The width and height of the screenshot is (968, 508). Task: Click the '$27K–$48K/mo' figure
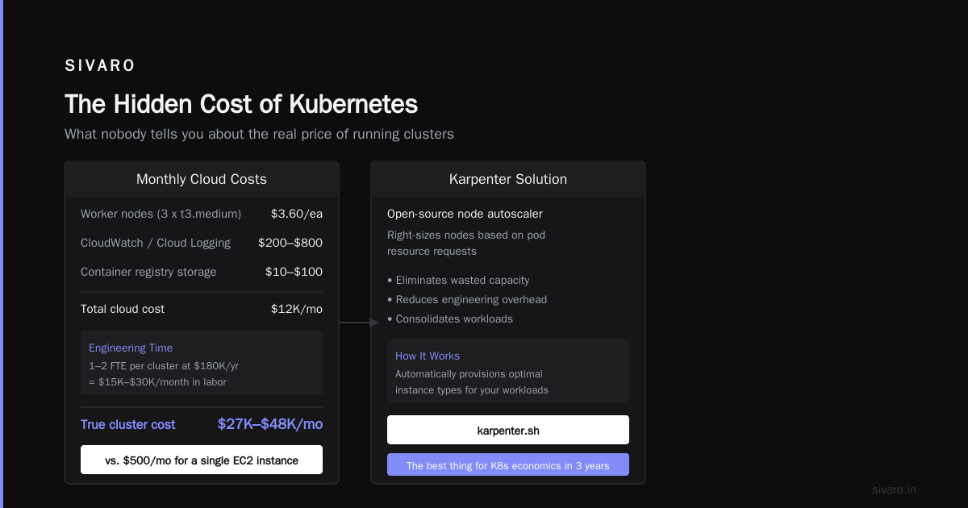pos(270,424)
